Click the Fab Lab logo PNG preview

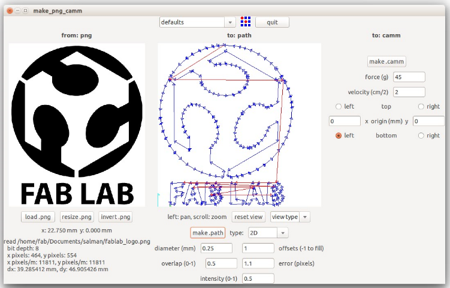pos(77,125)
